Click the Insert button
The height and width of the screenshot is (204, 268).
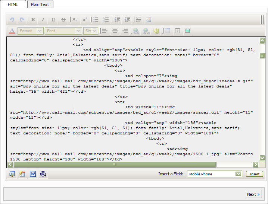254,174
